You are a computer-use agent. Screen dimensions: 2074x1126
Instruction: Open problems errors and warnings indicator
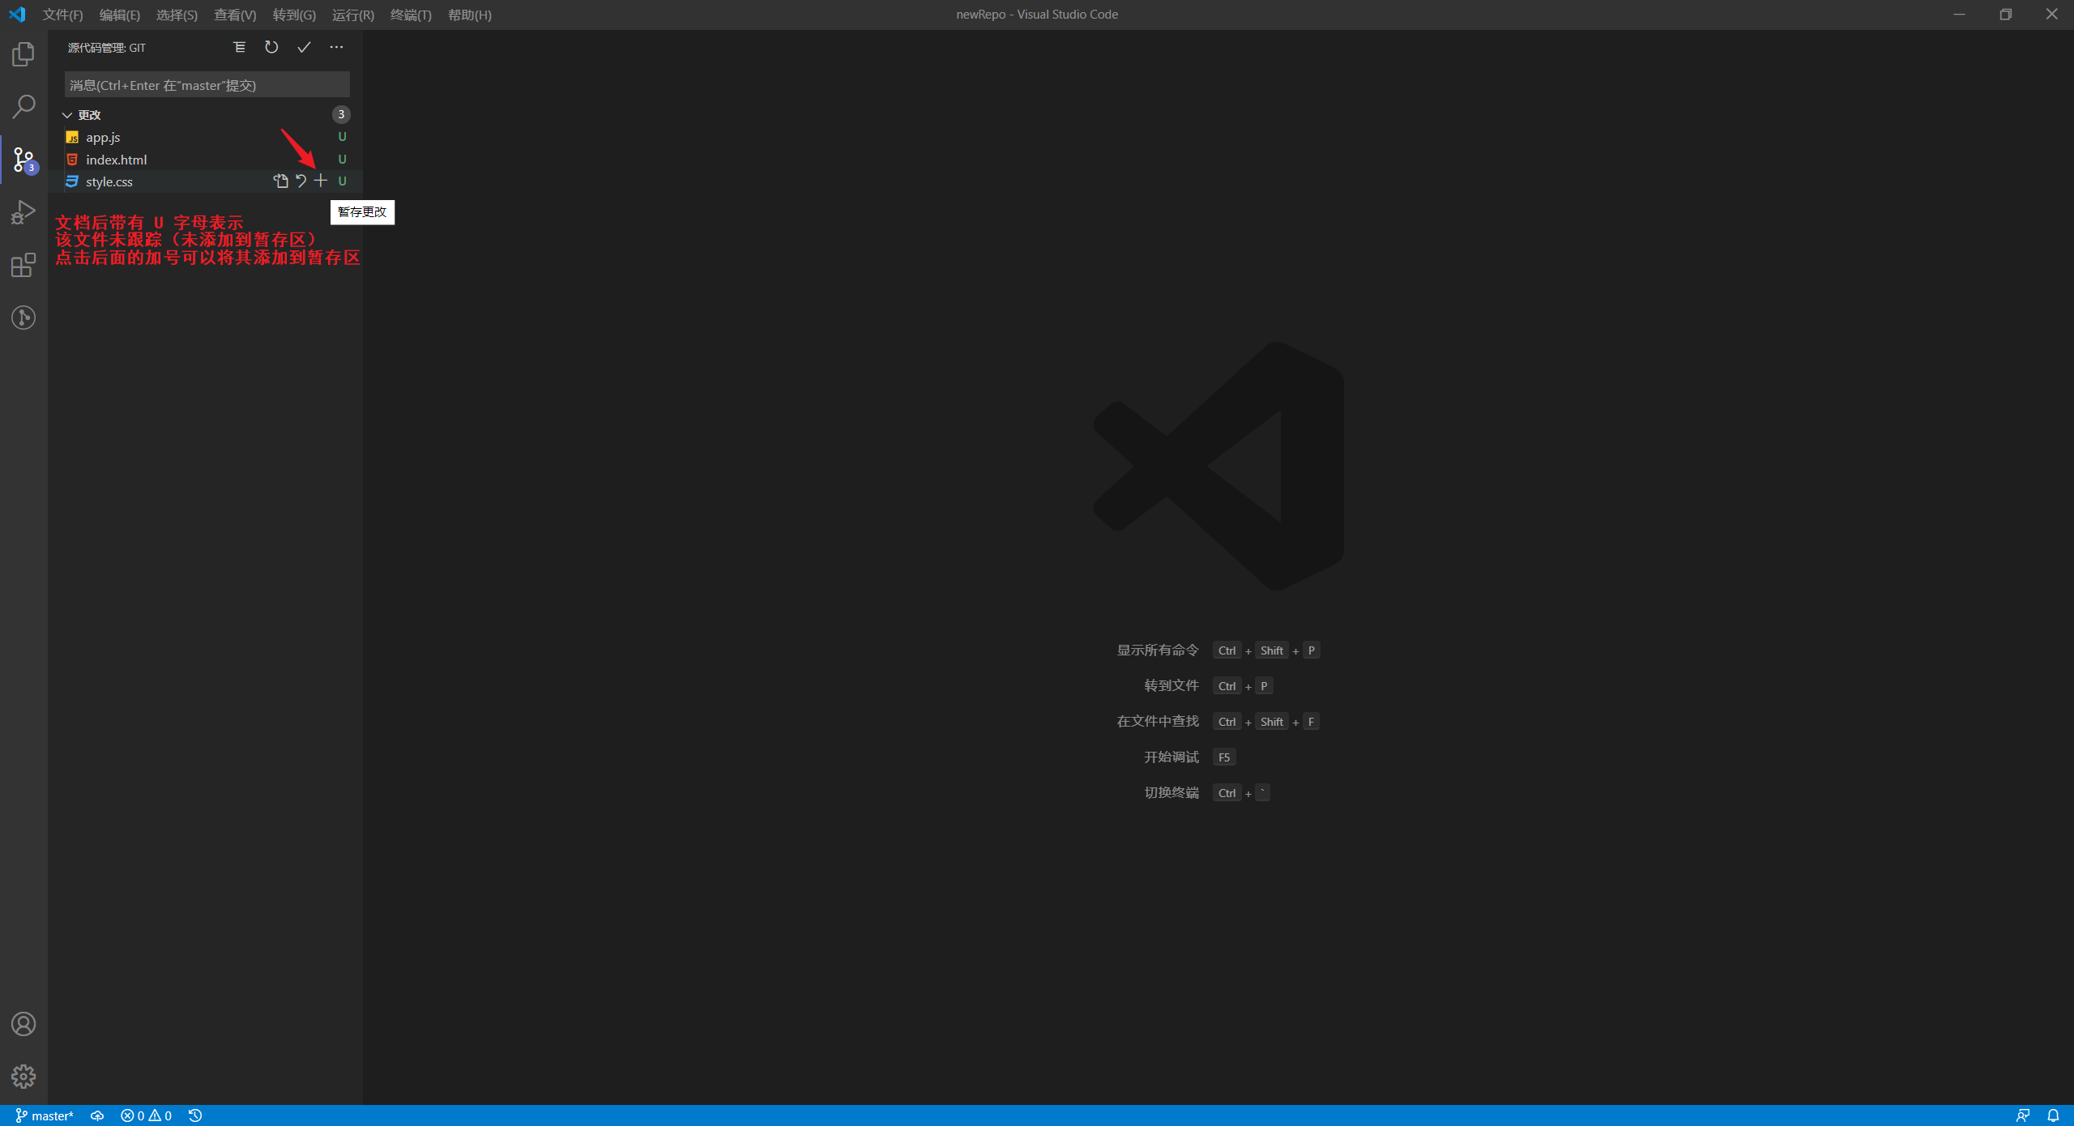[x=146, y=1115]
